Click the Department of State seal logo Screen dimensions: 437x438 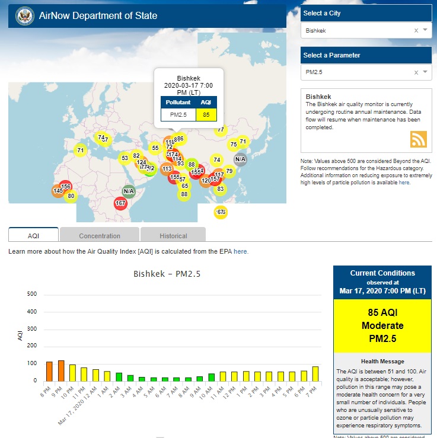[x=24, y=16]
